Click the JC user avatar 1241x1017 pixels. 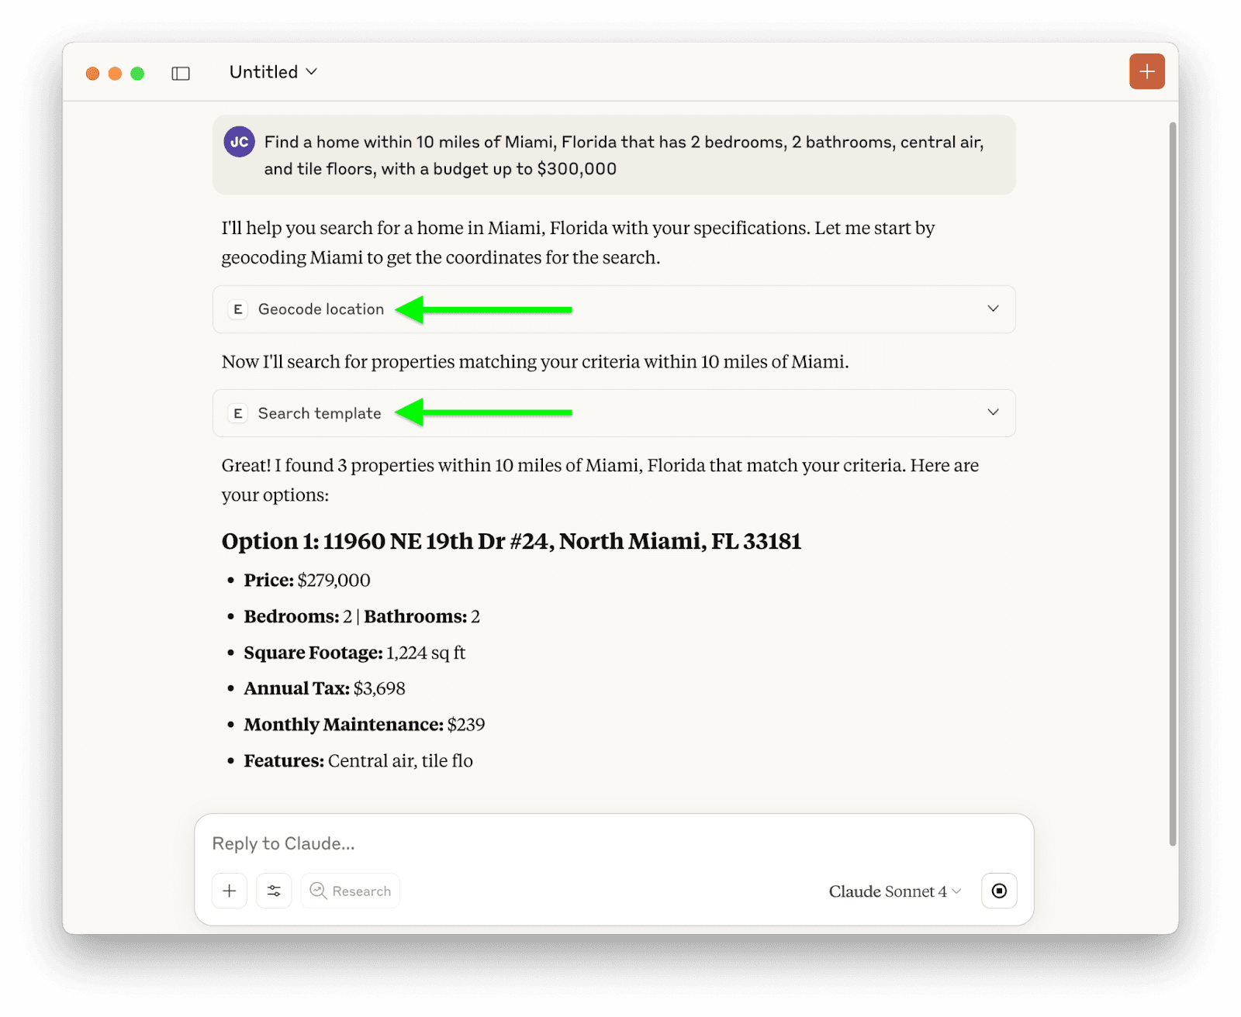[x=239, y=142]
